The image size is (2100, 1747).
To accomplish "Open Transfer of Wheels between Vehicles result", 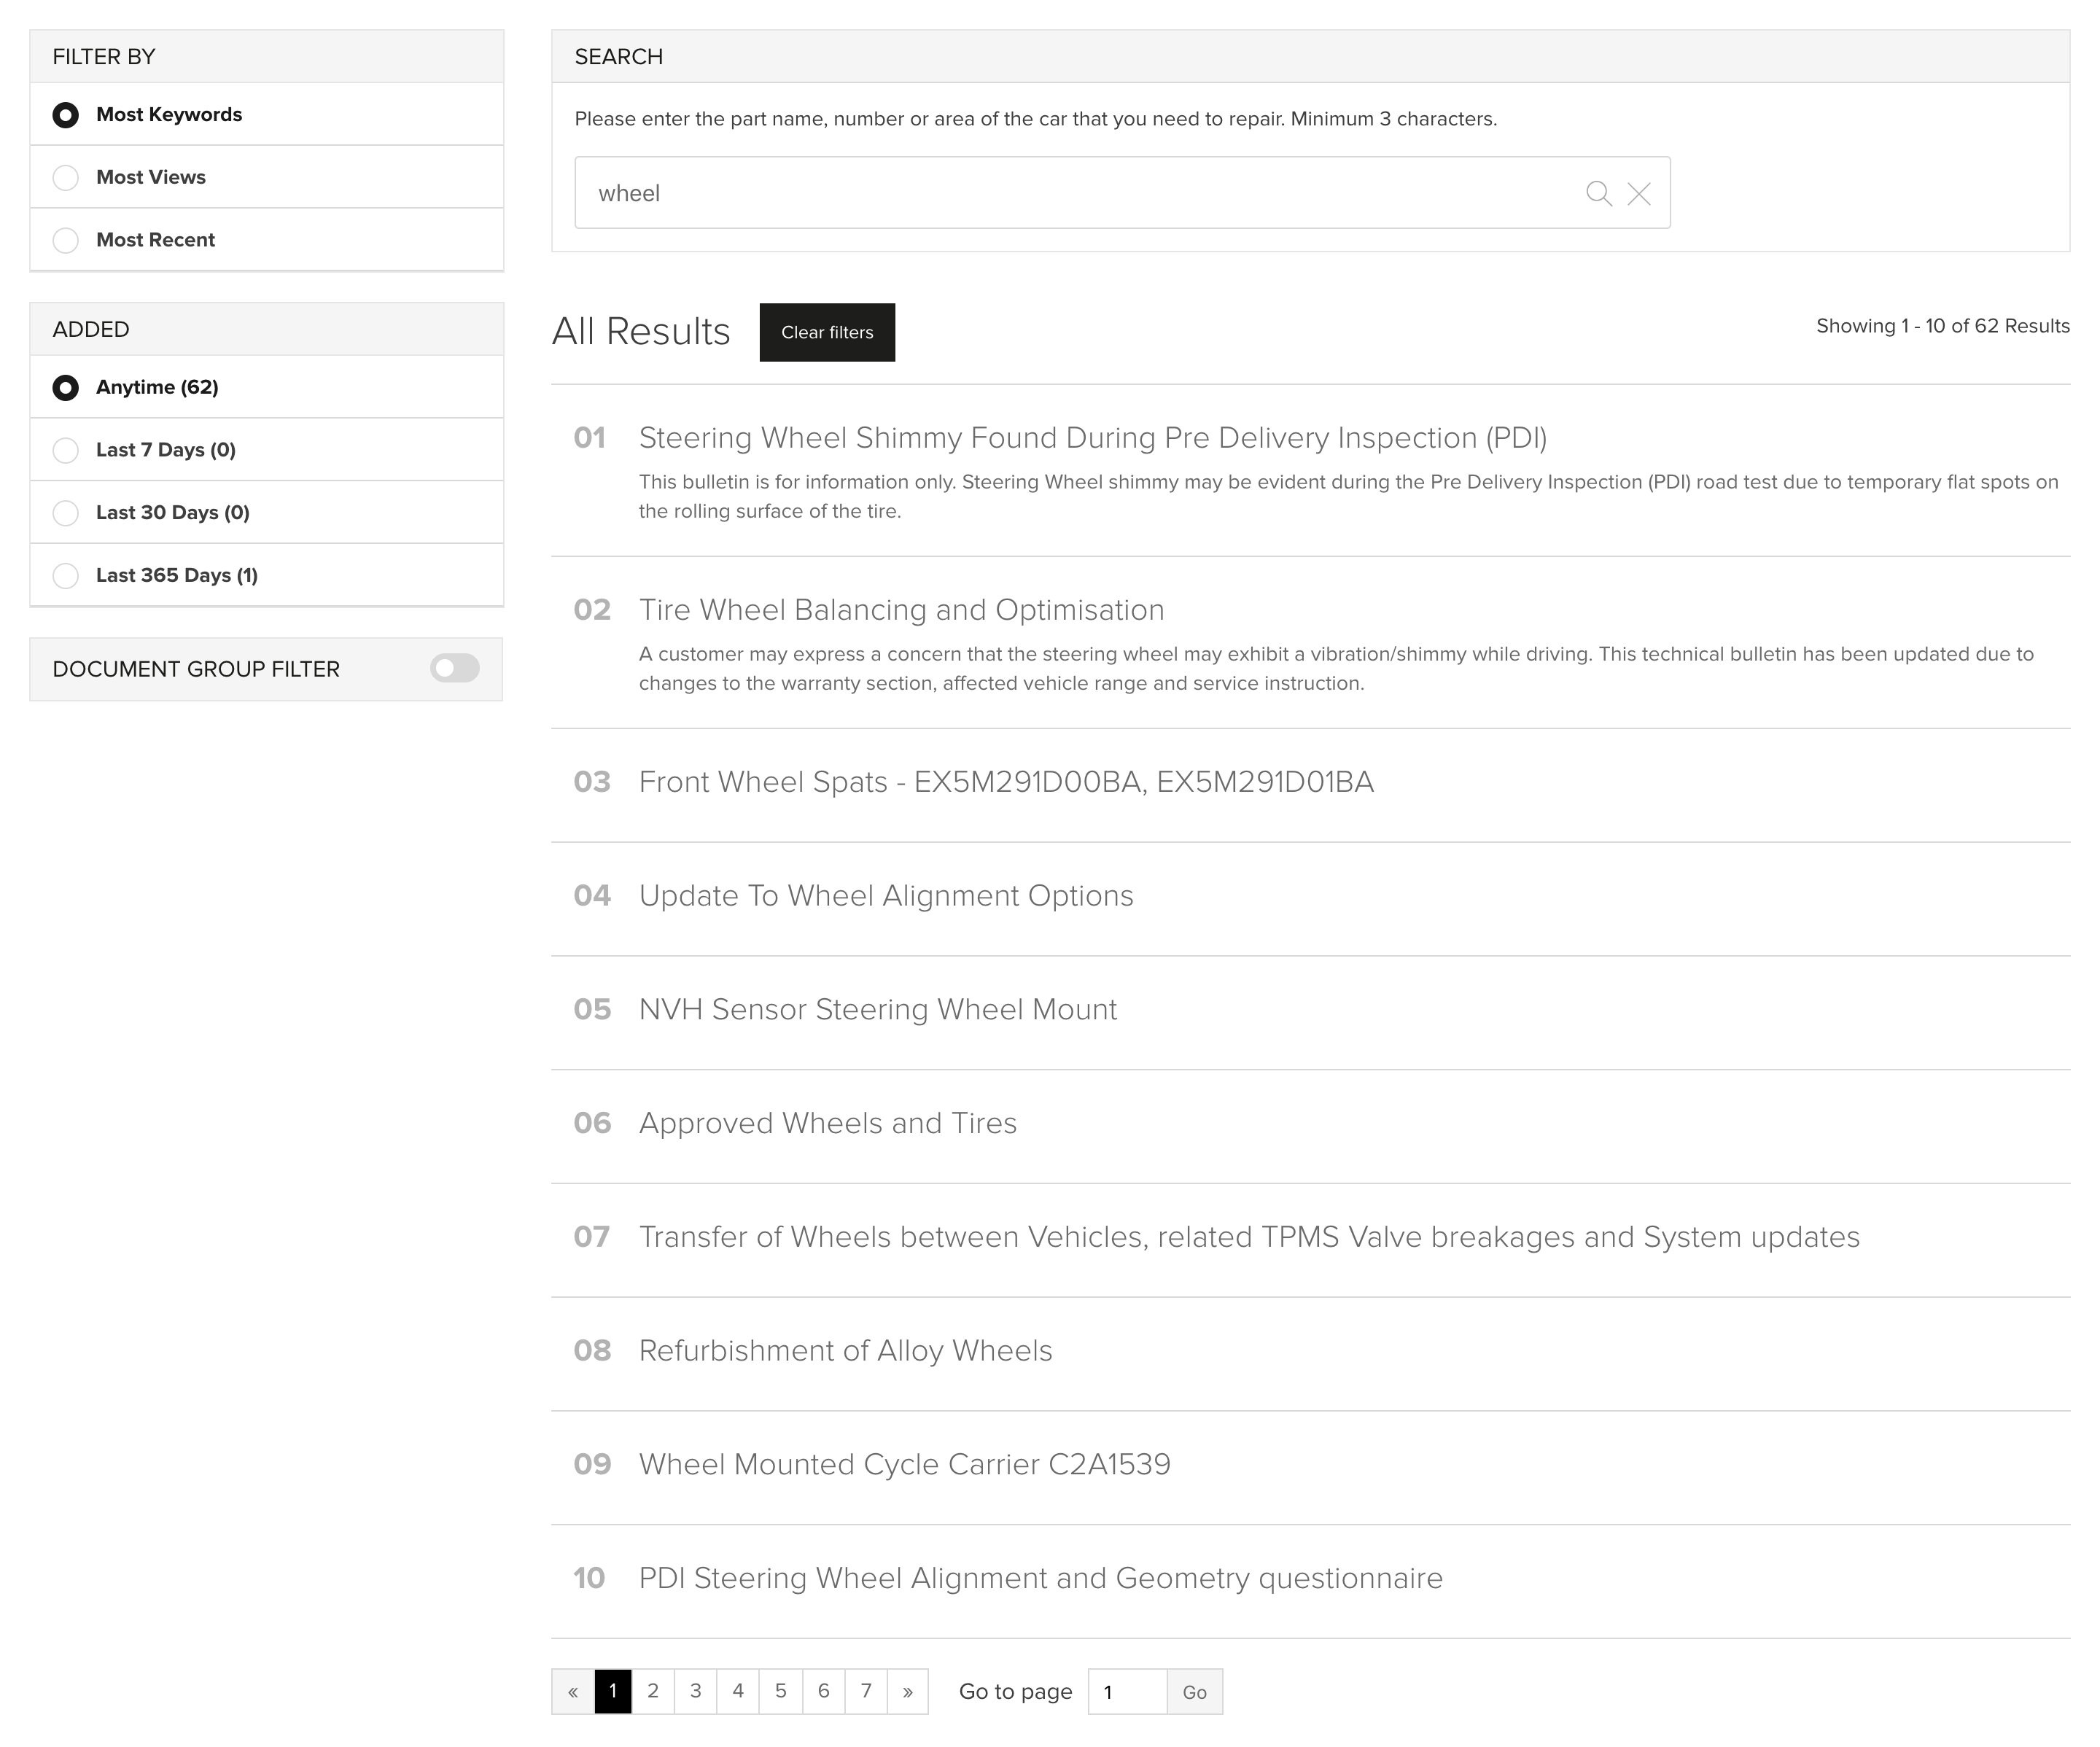I will [x=1249, y=1238].
